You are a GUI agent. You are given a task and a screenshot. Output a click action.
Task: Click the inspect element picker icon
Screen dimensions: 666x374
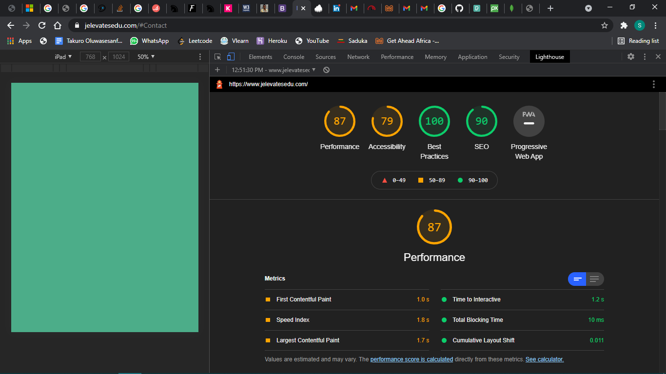[217, 57]
